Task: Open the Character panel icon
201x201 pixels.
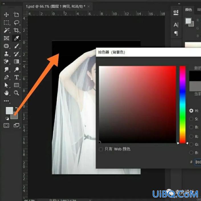Action: click(x=176, y=25)
